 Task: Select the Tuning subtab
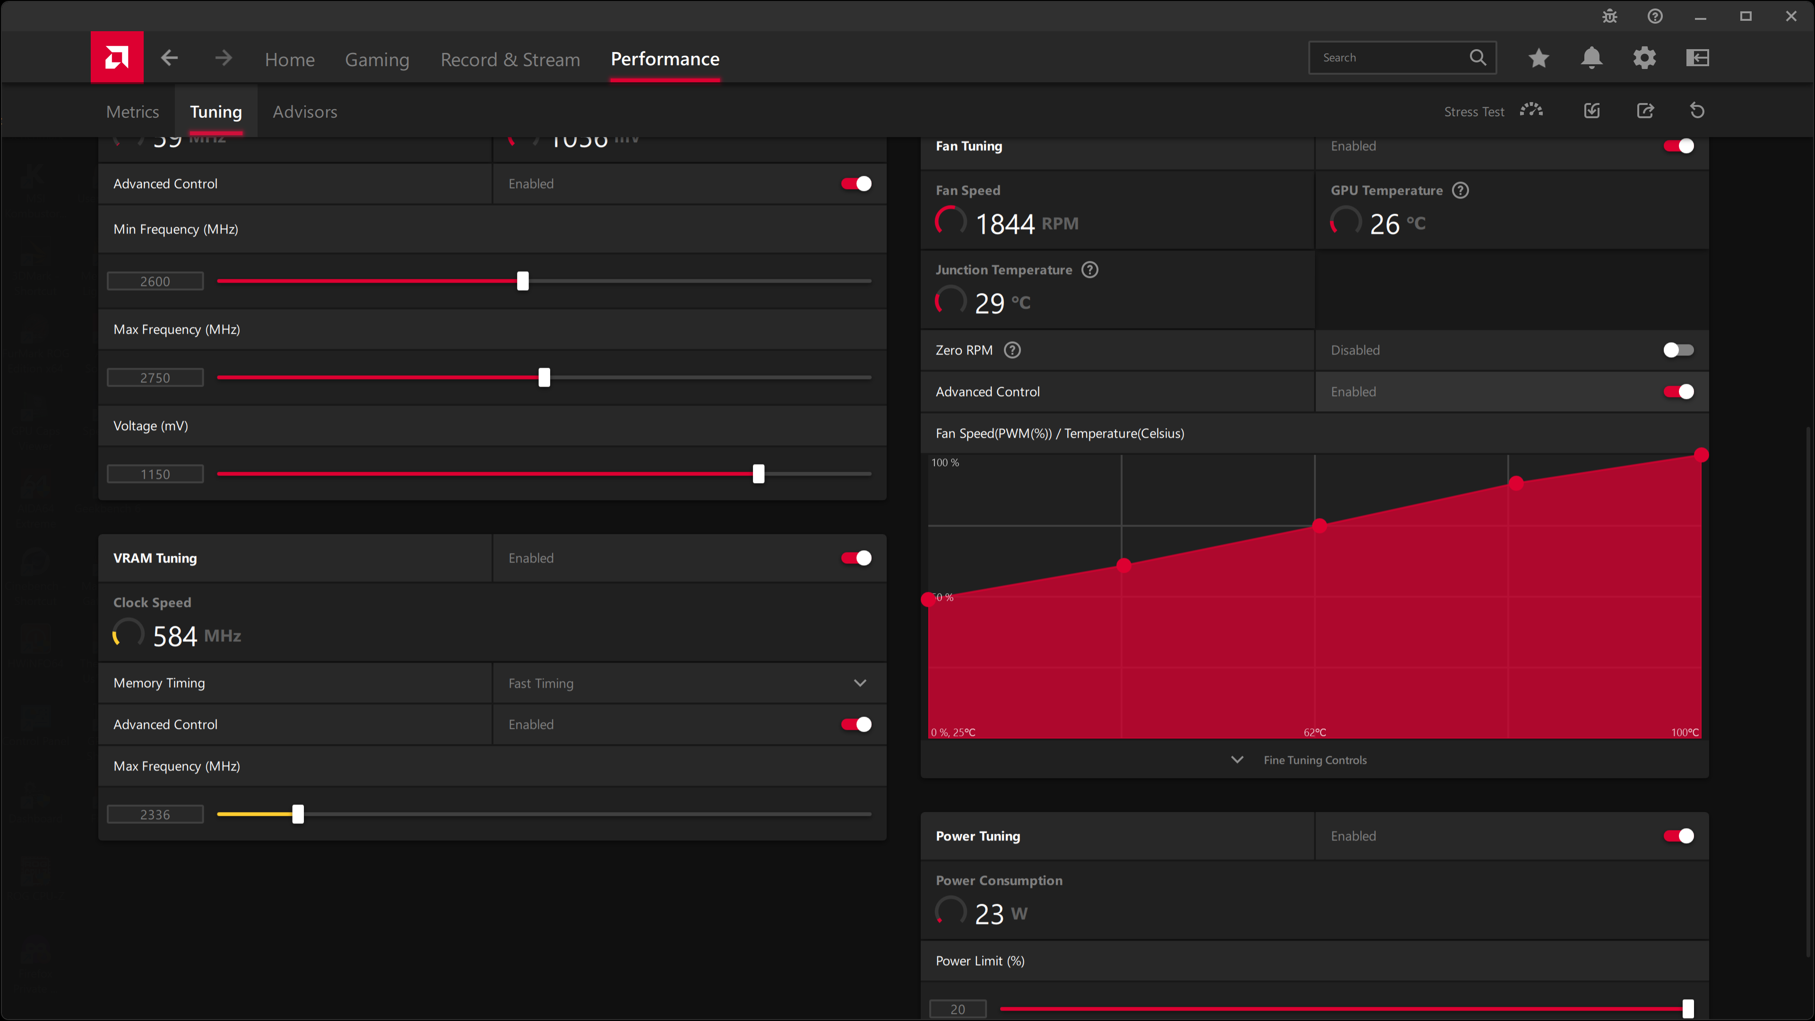click(x=216, y=112)
